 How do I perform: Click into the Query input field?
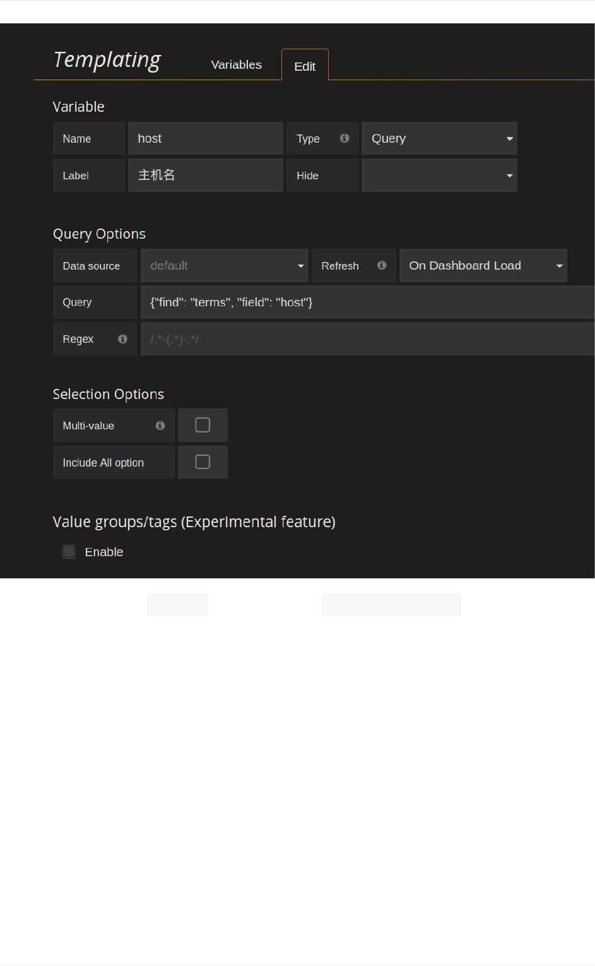pos(366,302)
